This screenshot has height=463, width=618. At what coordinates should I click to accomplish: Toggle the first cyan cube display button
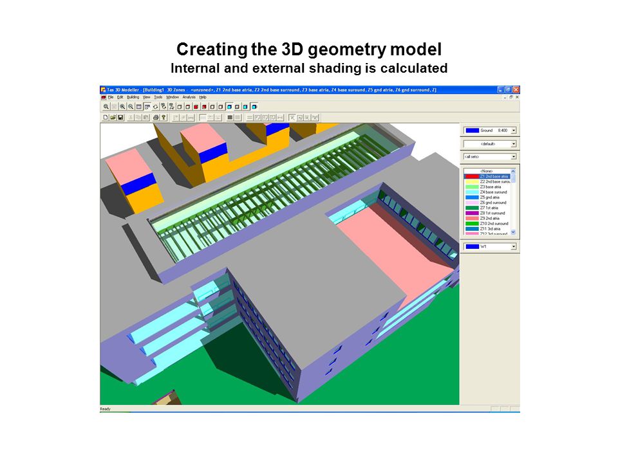click(x=229, y=107)
